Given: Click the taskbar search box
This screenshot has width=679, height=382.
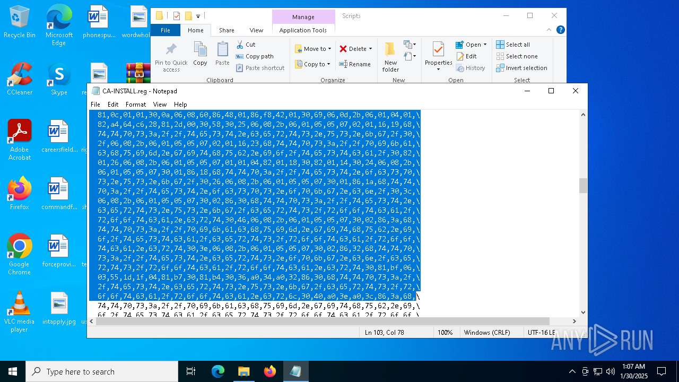Looking at the screenshot, I should 102,371.
